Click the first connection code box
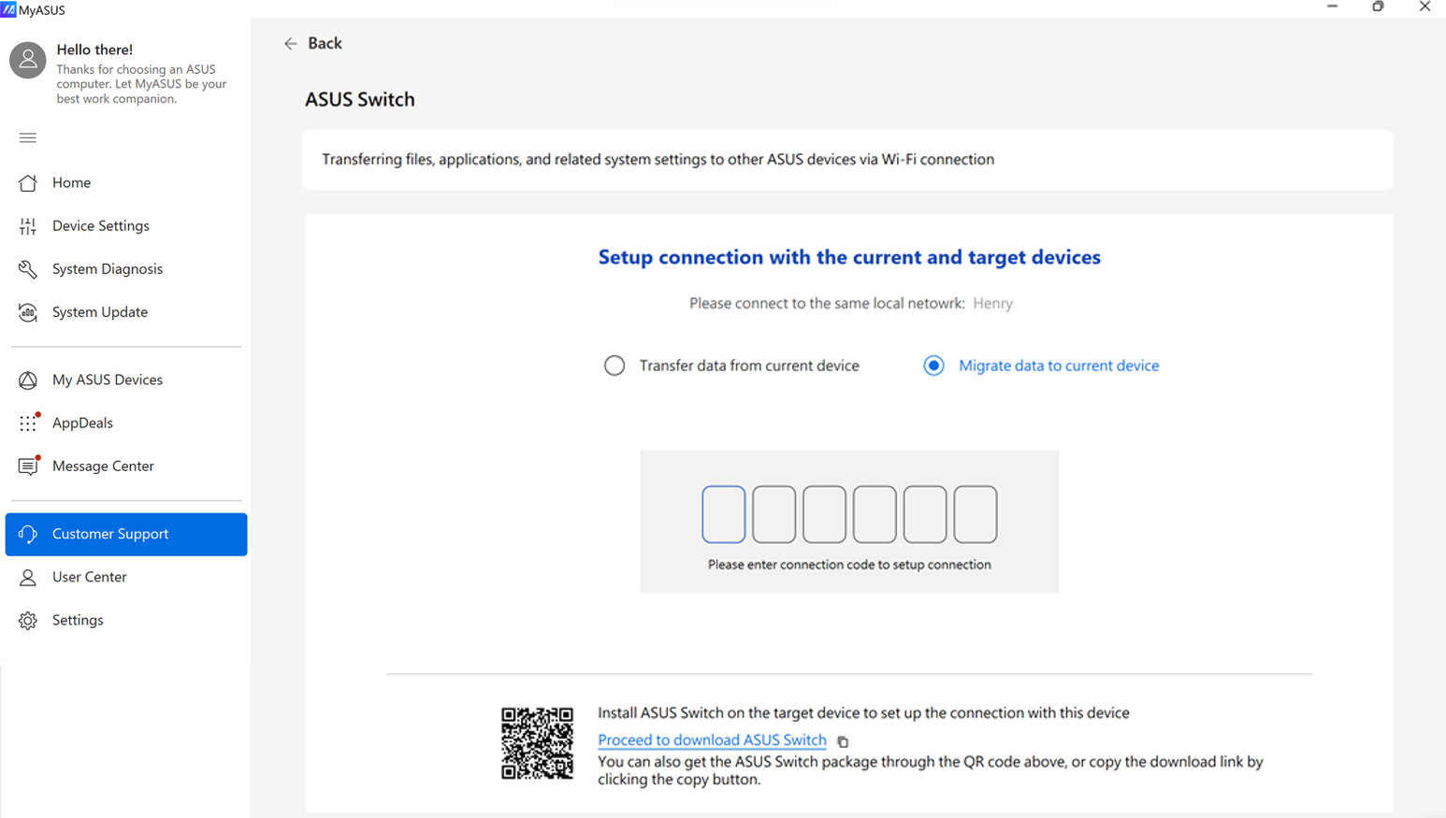Screen dimensions: 1446x818 pyautogui.click(x=724, y=514)
